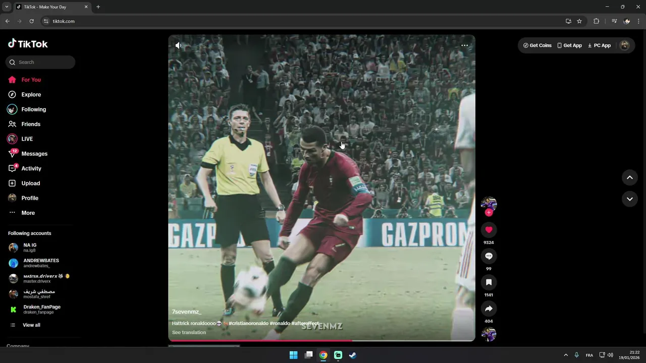The width and height of the screenshot is (646, 363).
Task: Open the creator's avatar beside the video
Action: coord(489,203)
